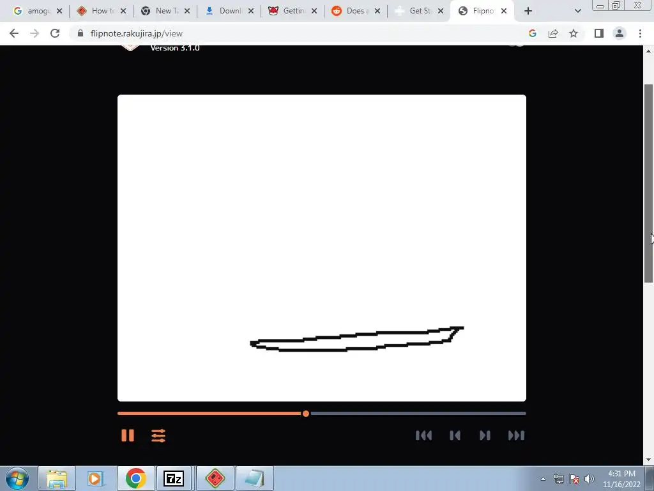Share this page icon
The width and height of the screenshot is (654, 491).
point(553,33)
